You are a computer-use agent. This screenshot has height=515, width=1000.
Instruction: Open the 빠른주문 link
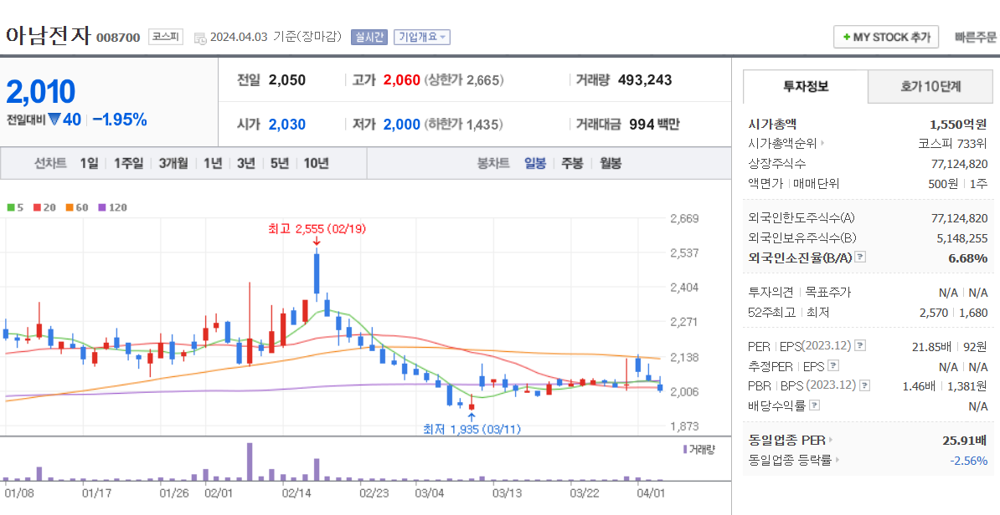(975, 37)
